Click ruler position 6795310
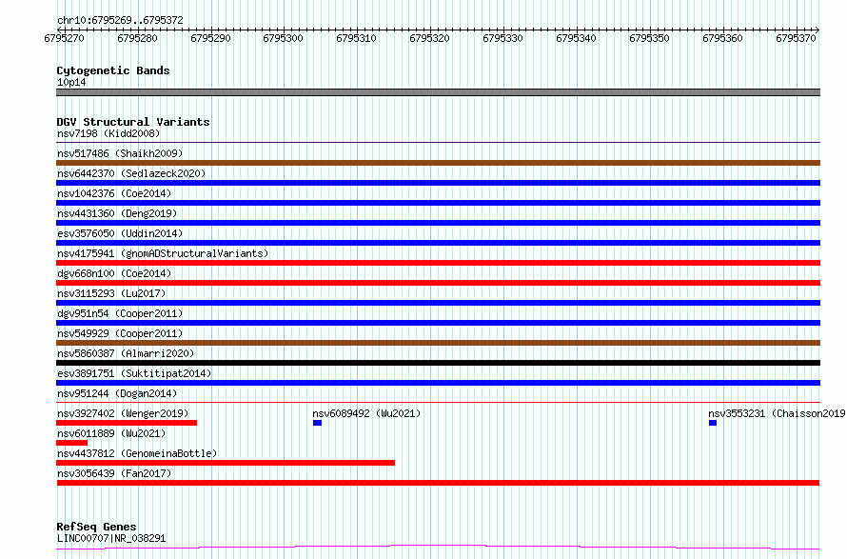Viewport: 847px width, 559px height. pyautogui.click(x=357, y=38)
